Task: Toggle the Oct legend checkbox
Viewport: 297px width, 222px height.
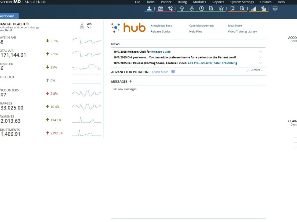Action: coord(82,27)
